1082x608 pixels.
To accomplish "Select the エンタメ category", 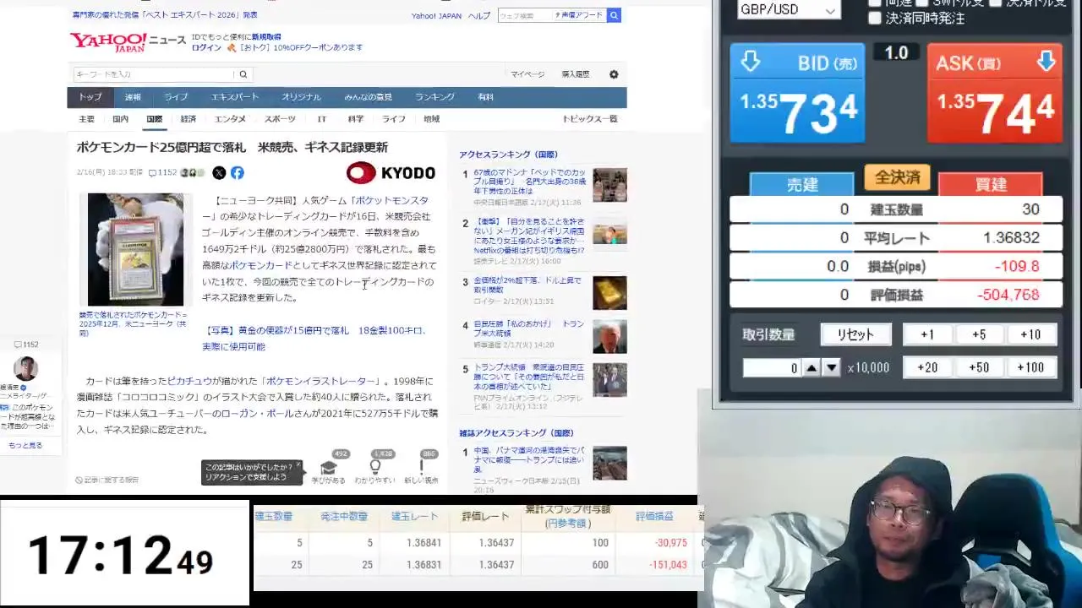I will (230, 119).
